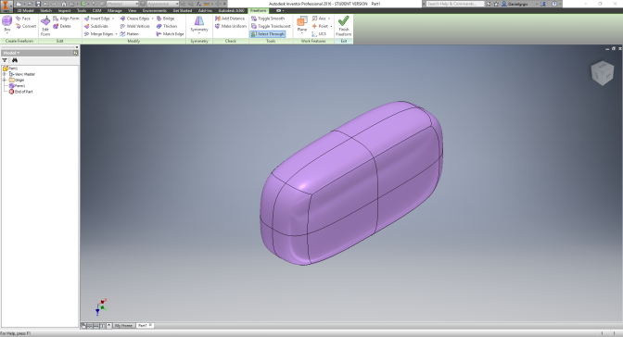Click the ViewCube in the viewport
Screen dimensions: 623x337
click(x=603, y=73)
